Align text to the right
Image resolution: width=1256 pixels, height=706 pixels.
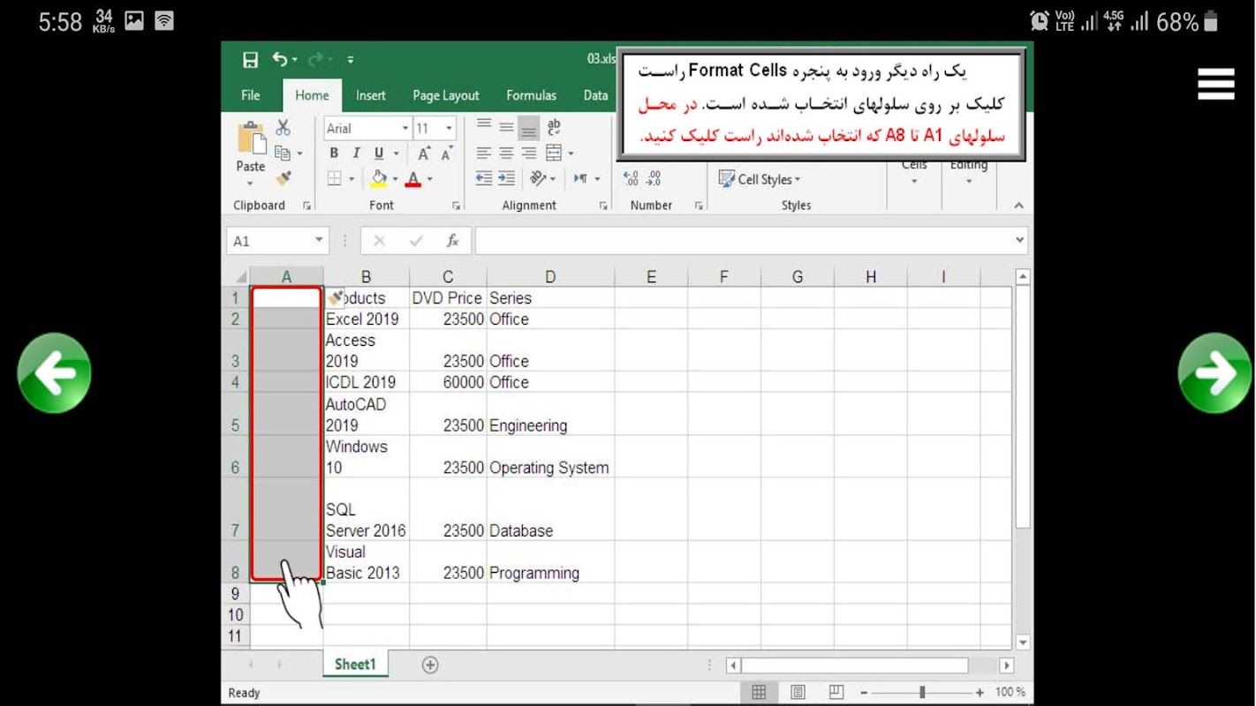pyautogui.click(x=528, y=153)
